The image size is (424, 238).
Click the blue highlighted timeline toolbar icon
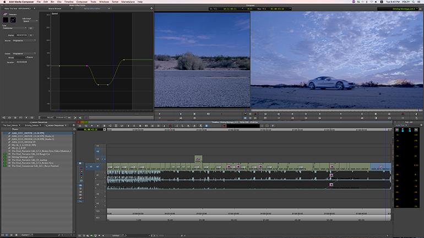pyautogui.click(x=206, y=126)
